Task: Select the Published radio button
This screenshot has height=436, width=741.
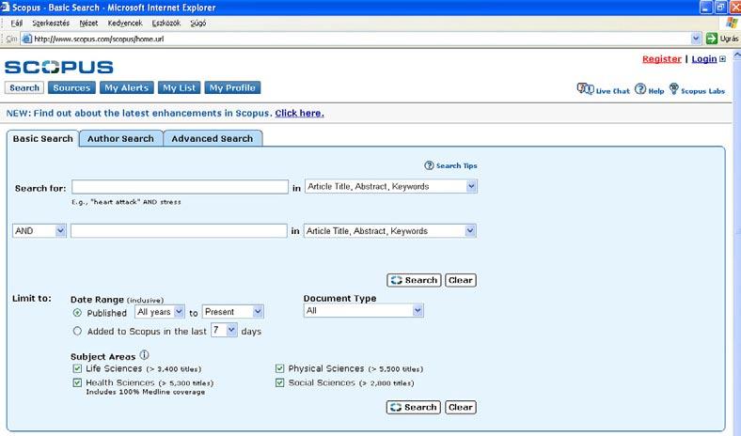Action: 77,313
